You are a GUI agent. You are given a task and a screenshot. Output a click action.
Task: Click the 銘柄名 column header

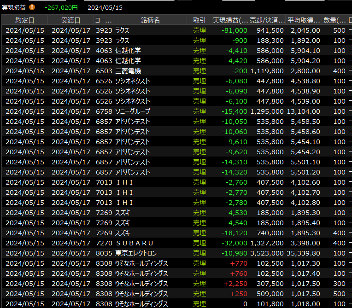coord(150,20)
